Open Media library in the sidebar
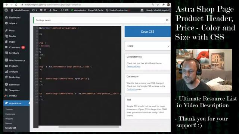This screenshot has height=134, width=239. (12, 36)
